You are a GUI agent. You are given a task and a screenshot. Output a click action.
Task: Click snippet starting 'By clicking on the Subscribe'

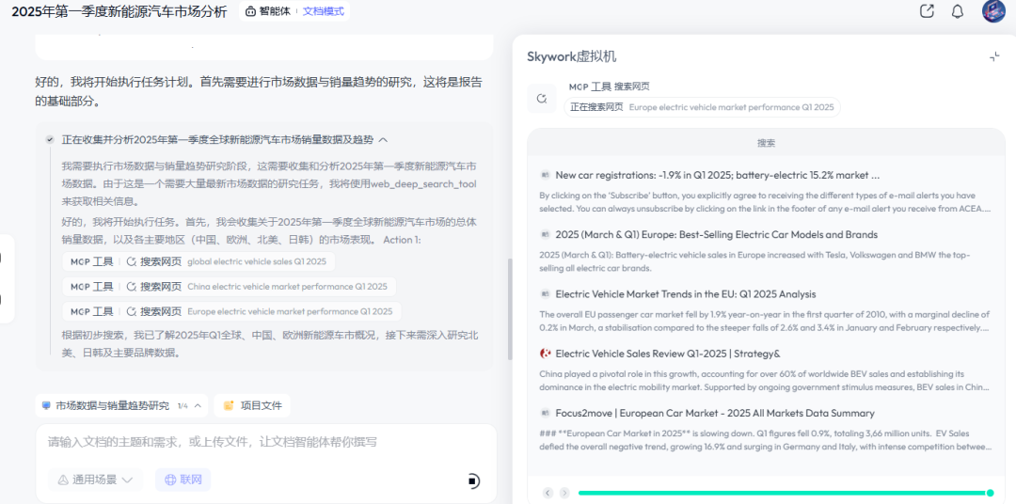(x=765, y=201)
